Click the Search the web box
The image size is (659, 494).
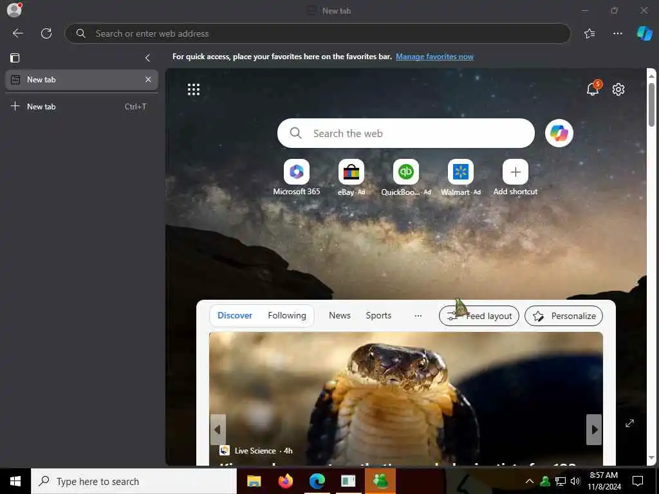coord(406,133)
